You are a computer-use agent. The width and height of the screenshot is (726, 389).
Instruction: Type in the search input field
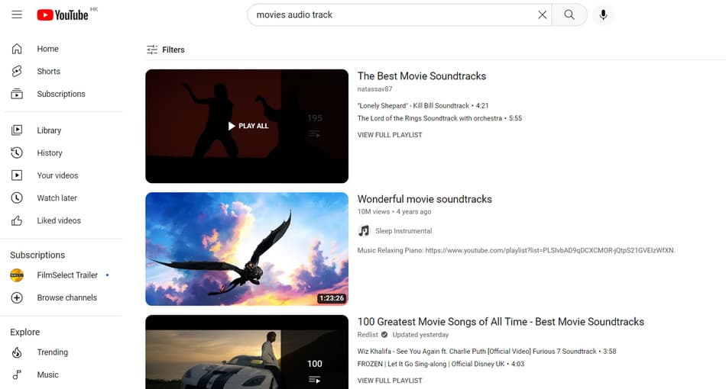click(390, 14)
